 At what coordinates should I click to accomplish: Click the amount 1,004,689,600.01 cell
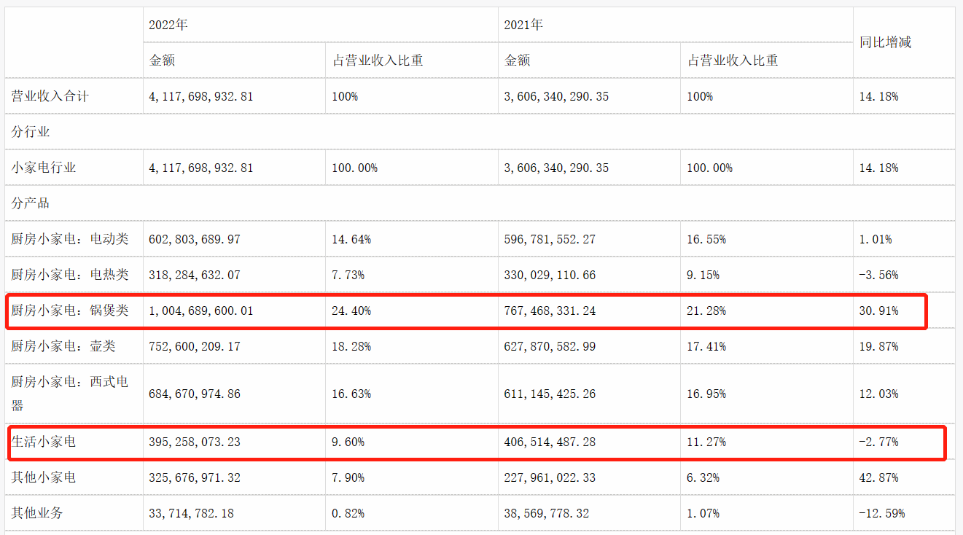(201, 311)
